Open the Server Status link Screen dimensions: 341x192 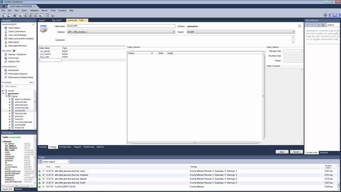14,28
